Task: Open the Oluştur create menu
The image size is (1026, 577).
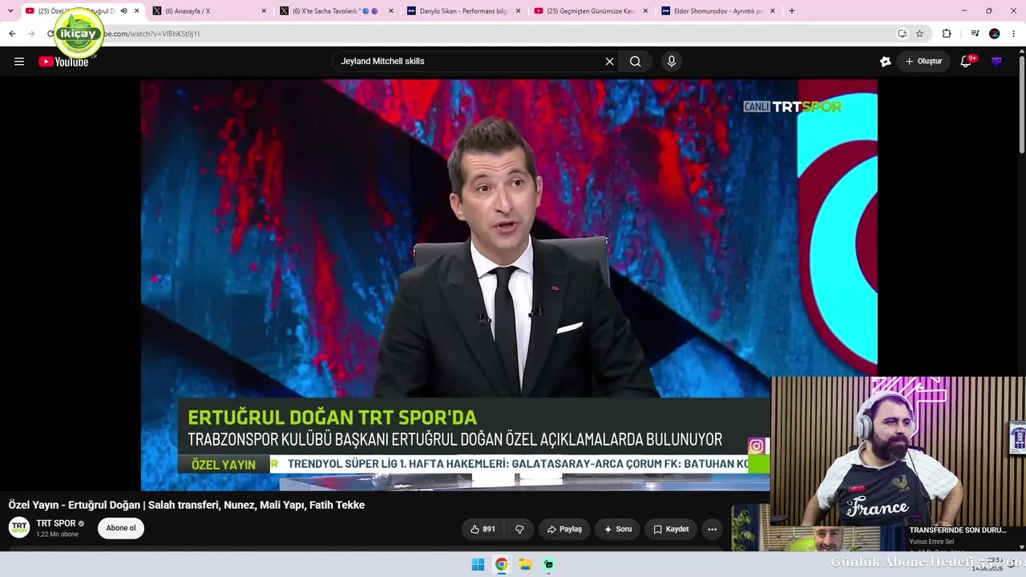Action: coord(923,61)
